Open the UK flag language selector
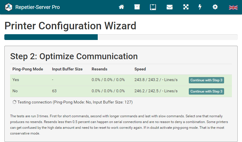 tap(233, 7)
